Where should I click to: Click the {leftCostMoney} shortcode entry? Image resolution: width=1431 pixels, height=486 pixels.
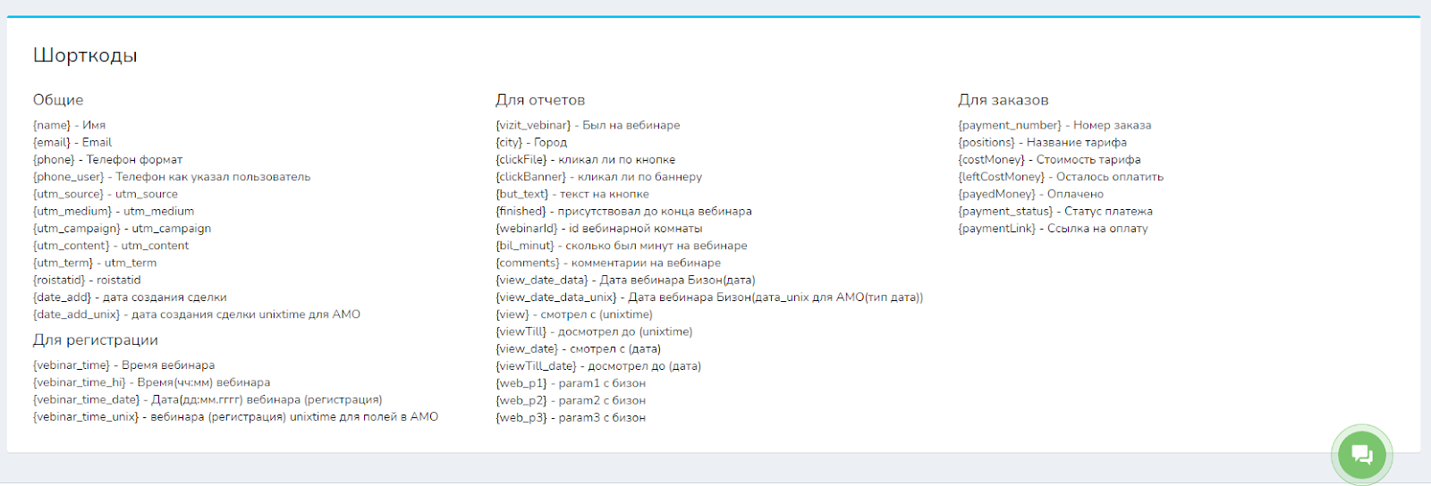(x=1060, y=177)
